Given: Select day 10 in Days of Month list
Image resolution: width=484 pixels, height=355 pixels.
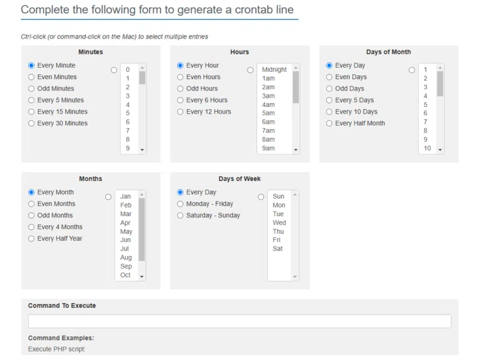Looking at the screenshot, I should (427, 149).
